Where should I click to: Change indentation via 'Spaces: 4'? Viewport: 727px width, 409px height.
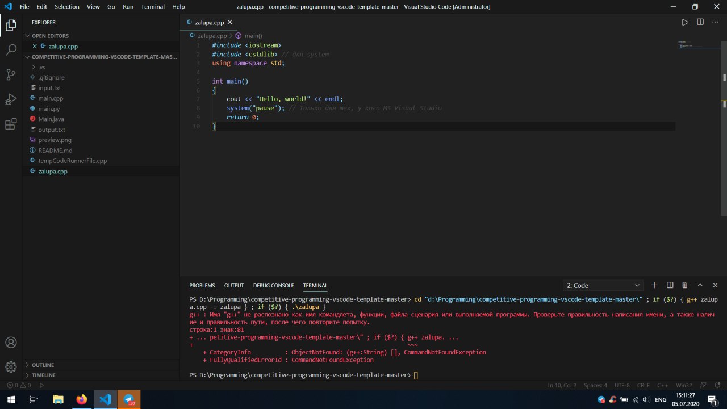click(595, 385)
